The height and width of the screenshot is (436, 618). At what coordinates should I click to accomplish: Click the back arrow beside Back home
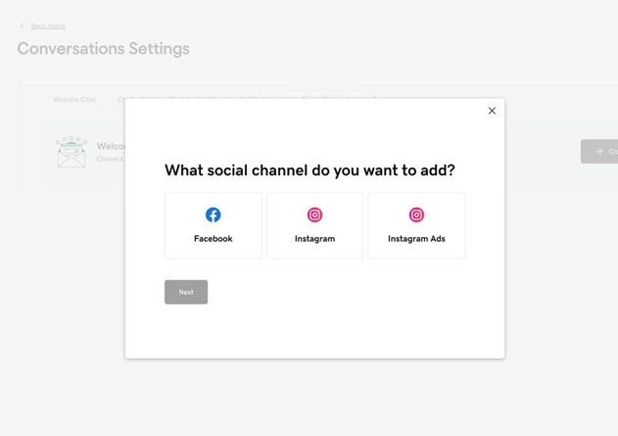[x=22, y=26]
